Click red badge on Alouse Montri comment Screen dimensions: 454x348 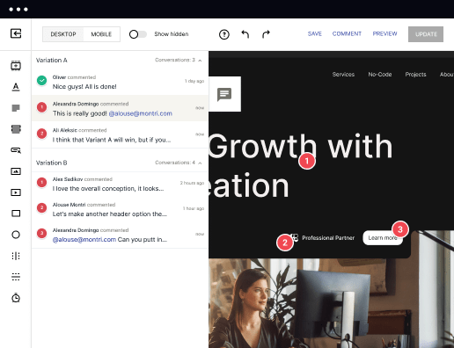click(x=42, y=208)
